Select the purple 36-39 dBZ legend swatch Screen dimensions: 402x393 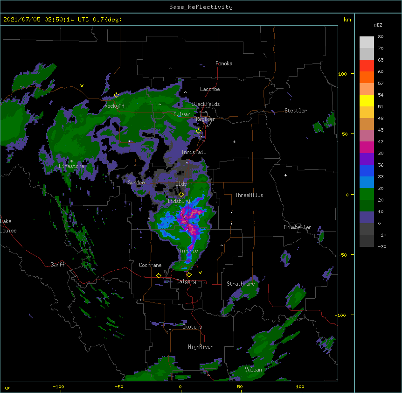tap(367, 159)
